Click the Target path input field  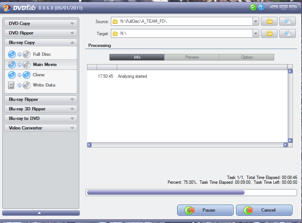[182, 34]
